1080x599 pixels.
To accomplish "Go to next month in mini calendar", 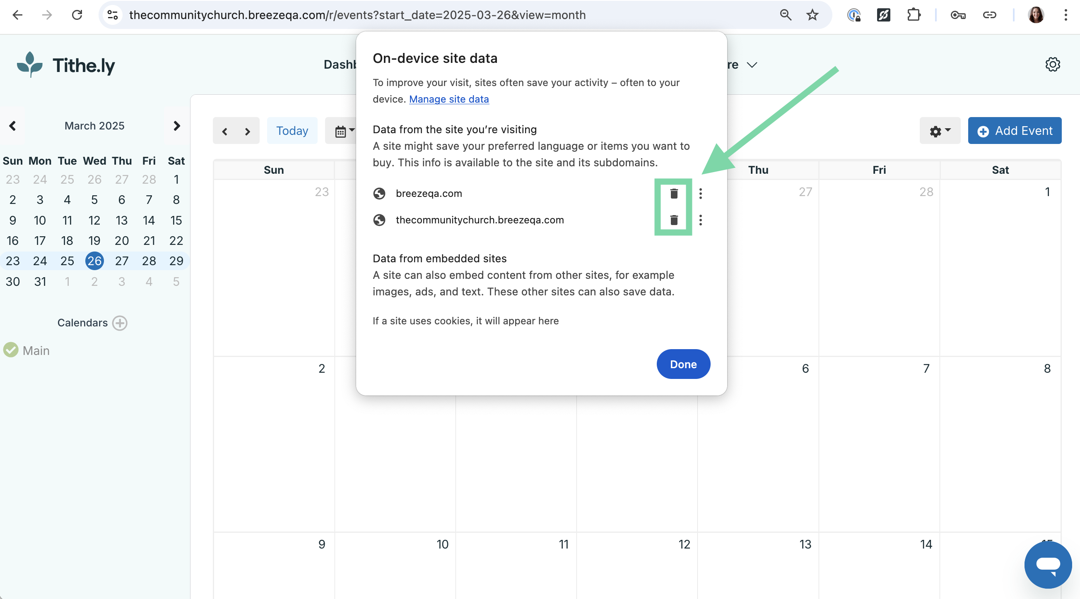I will point(176,126).
